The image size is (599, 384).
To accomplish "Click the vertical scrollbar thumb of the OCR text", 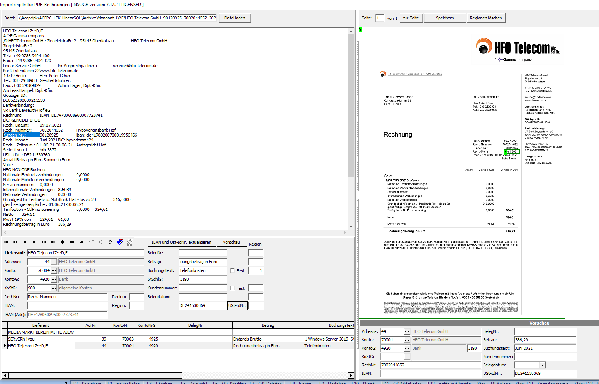I will tap(351, 106).
